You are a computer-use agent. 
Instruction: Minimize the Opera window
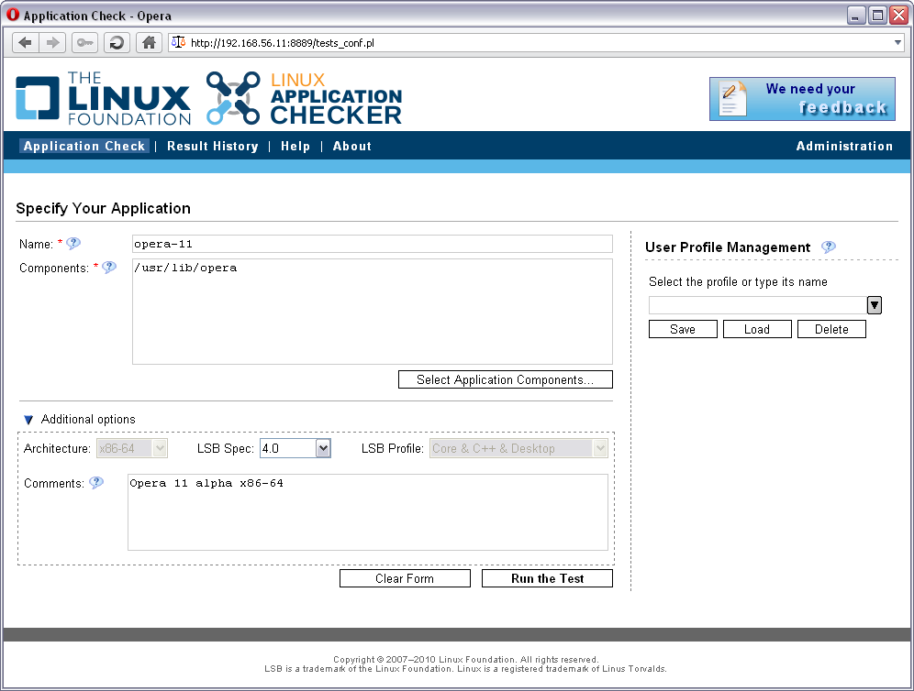(x=855, y=16)
